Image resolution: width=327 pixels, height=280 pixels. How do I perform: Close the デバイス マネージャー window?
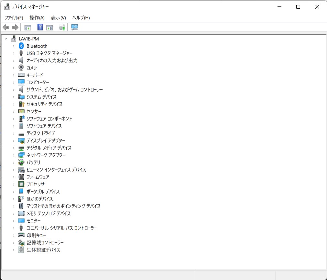click(x=317, y=7)
